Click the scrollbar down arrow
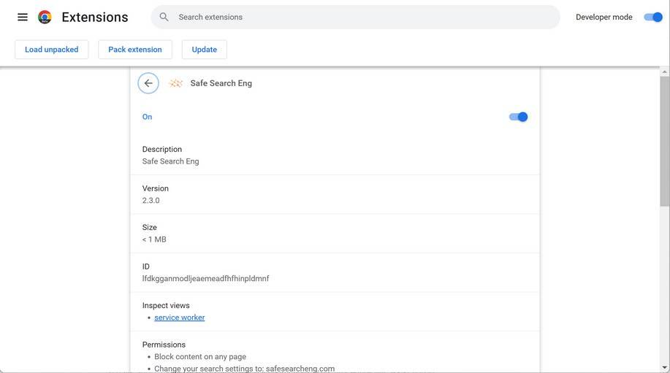Viewport: 670px width, 373px height. pos(664,367)
